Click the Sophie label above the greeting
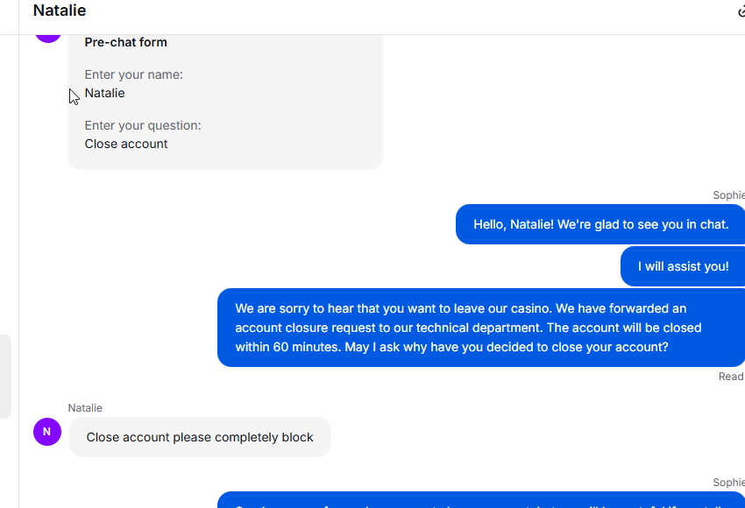The image size is (745, 508). click(x=728, y=195)
